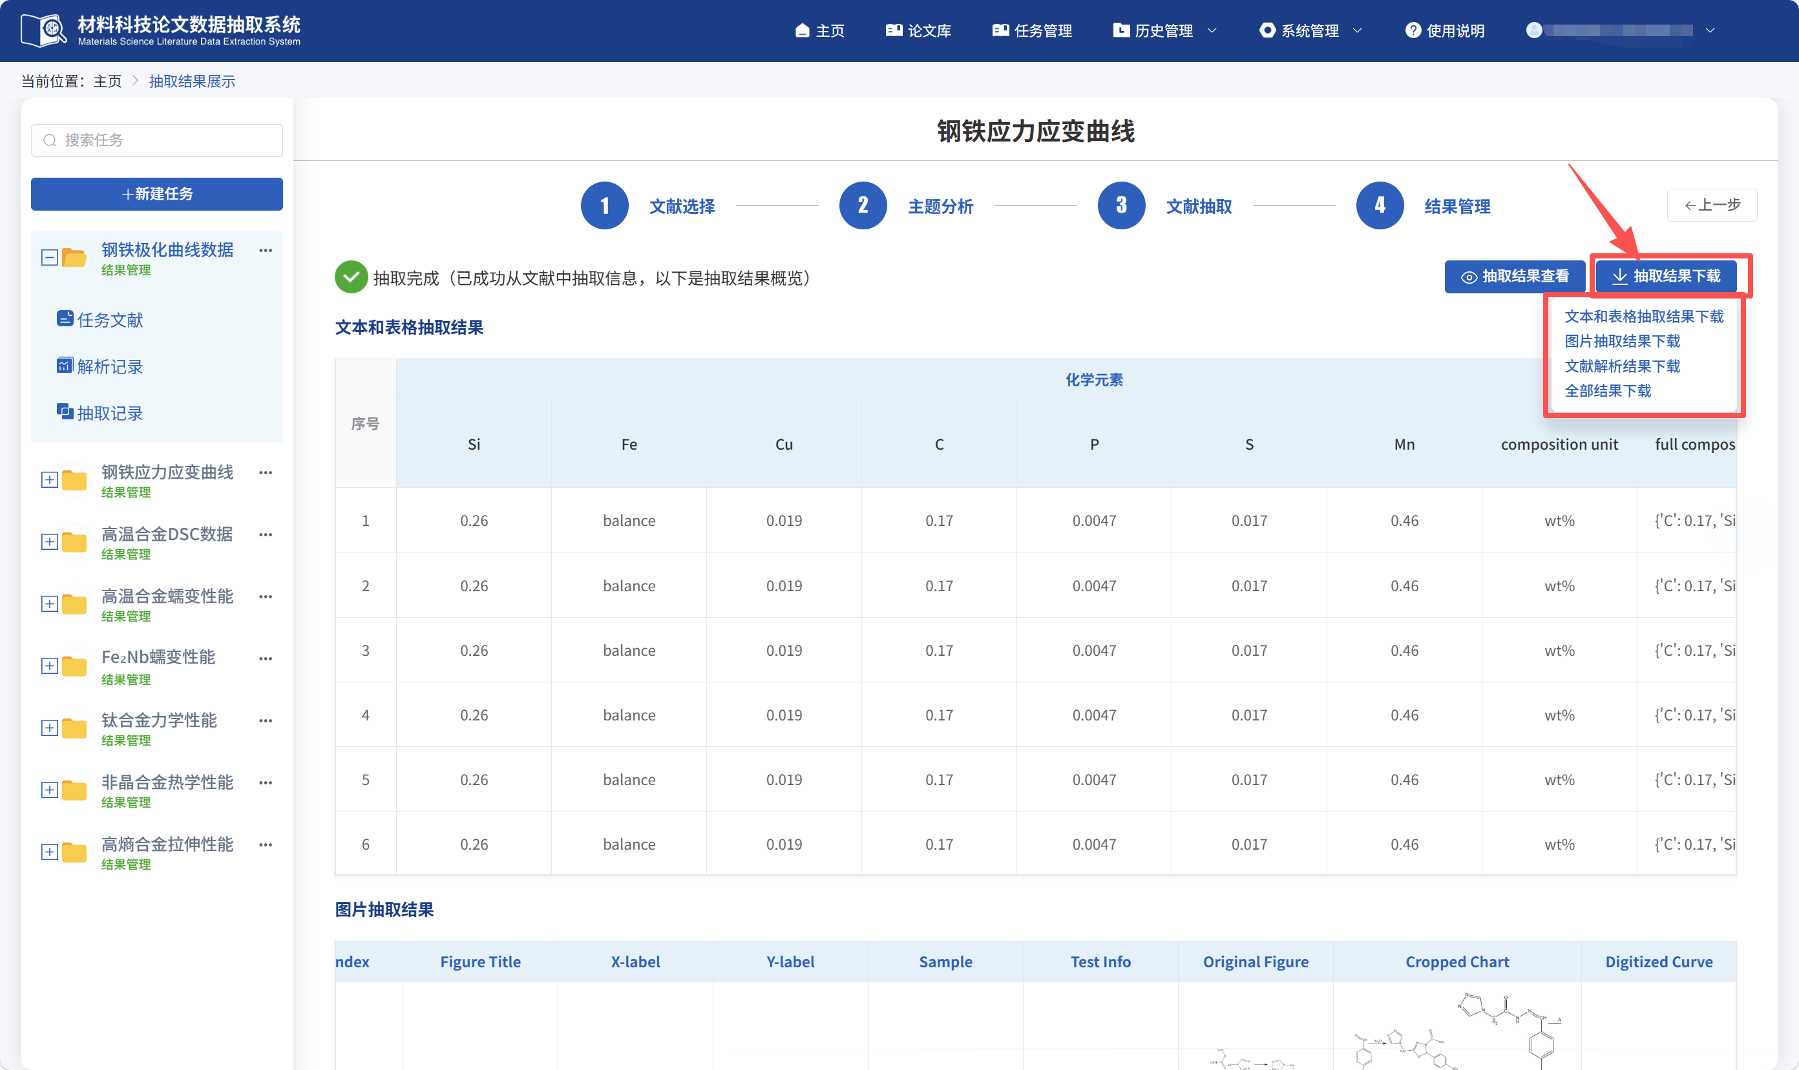Expand the 钛合金力学性能 folder
The height and width of the screenshot is (1070, 1799).
click(x=49, y=728)
